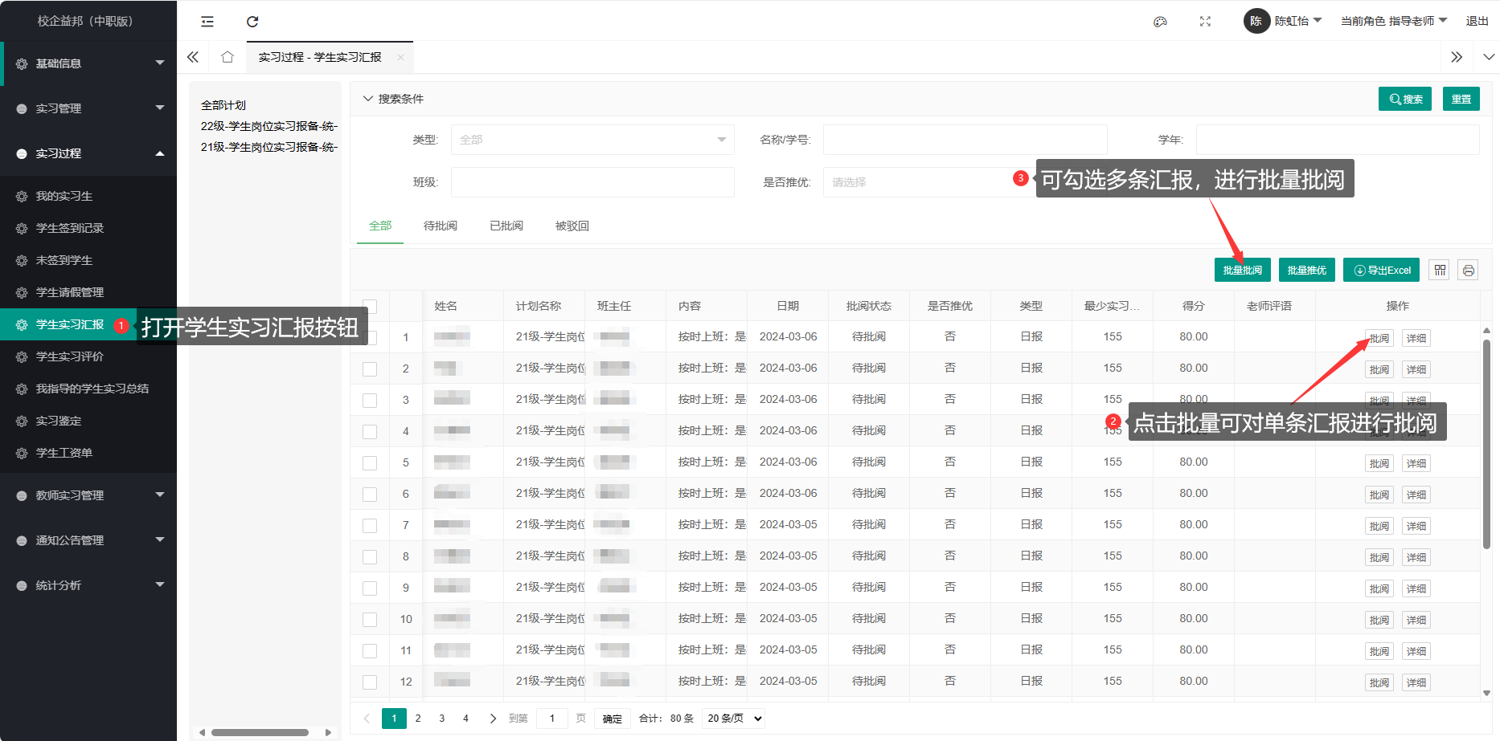
Task: Open the column filter grid icon
Action: click(x=1440, y=271)
